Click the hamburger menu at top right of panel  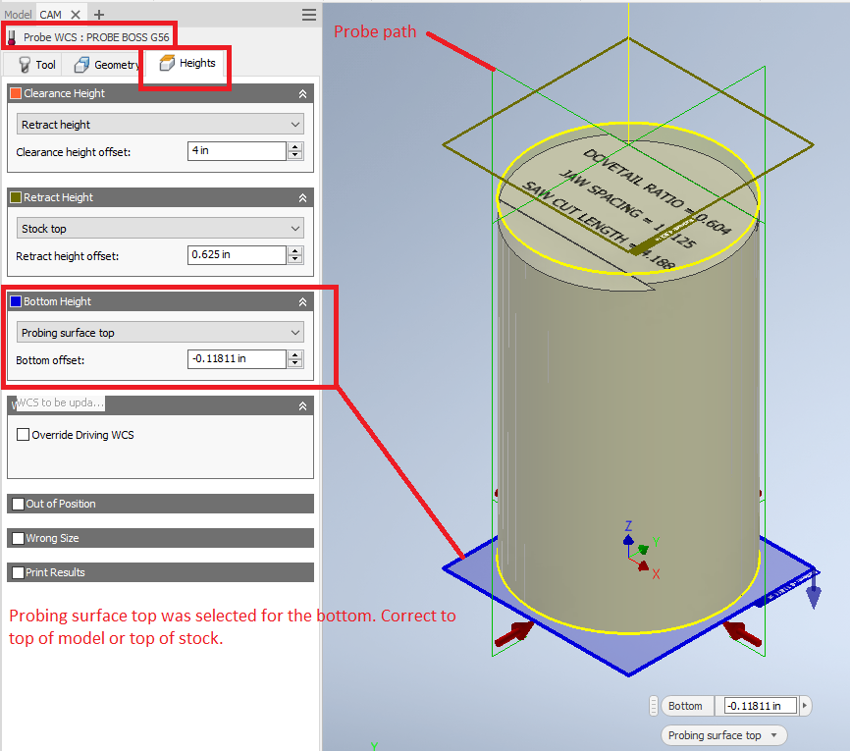(x=308, y=15)
